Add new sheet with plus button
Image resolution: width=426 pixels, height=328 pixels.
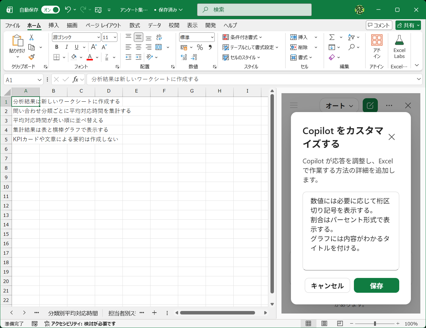154,313
